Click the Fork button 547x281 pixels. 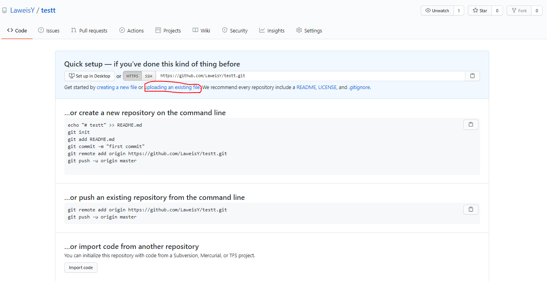point(519,11)
